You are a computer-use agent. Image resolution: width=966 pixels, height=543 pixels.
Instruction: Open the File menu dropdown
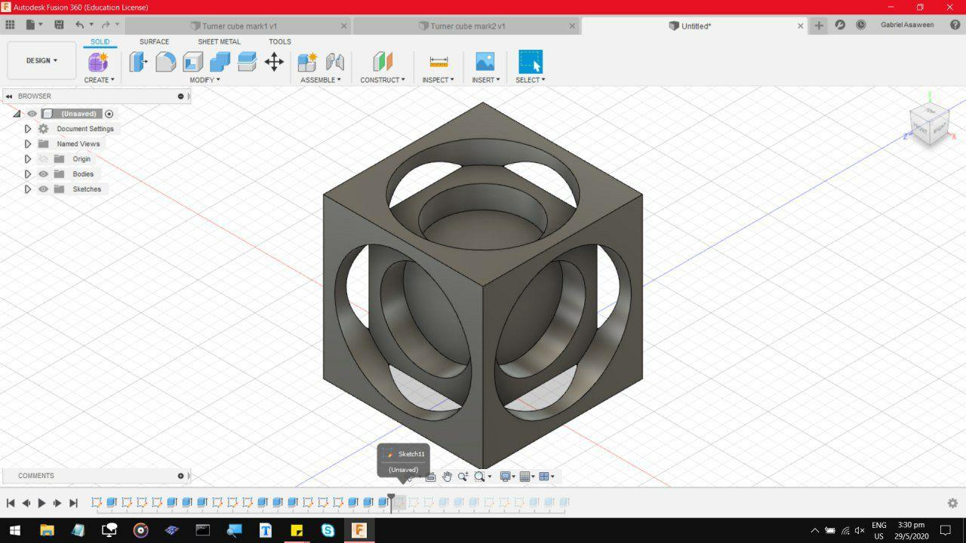tap(34, 25)
